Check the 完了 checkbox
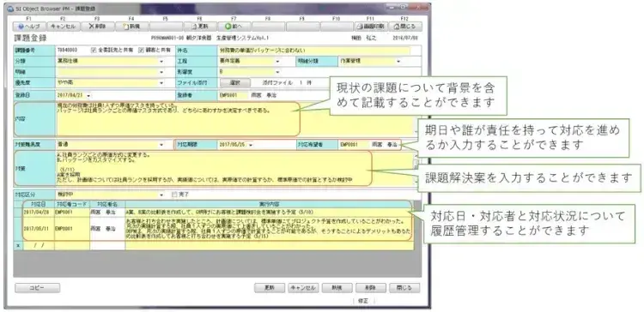The height and width of the screenshot is (312, 644). [174, 195]
